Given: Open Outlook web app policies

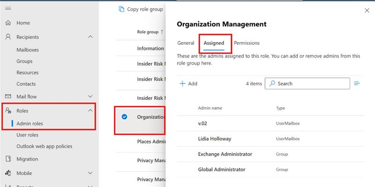Looking at the screenshot, I should (x=44, y=146).
